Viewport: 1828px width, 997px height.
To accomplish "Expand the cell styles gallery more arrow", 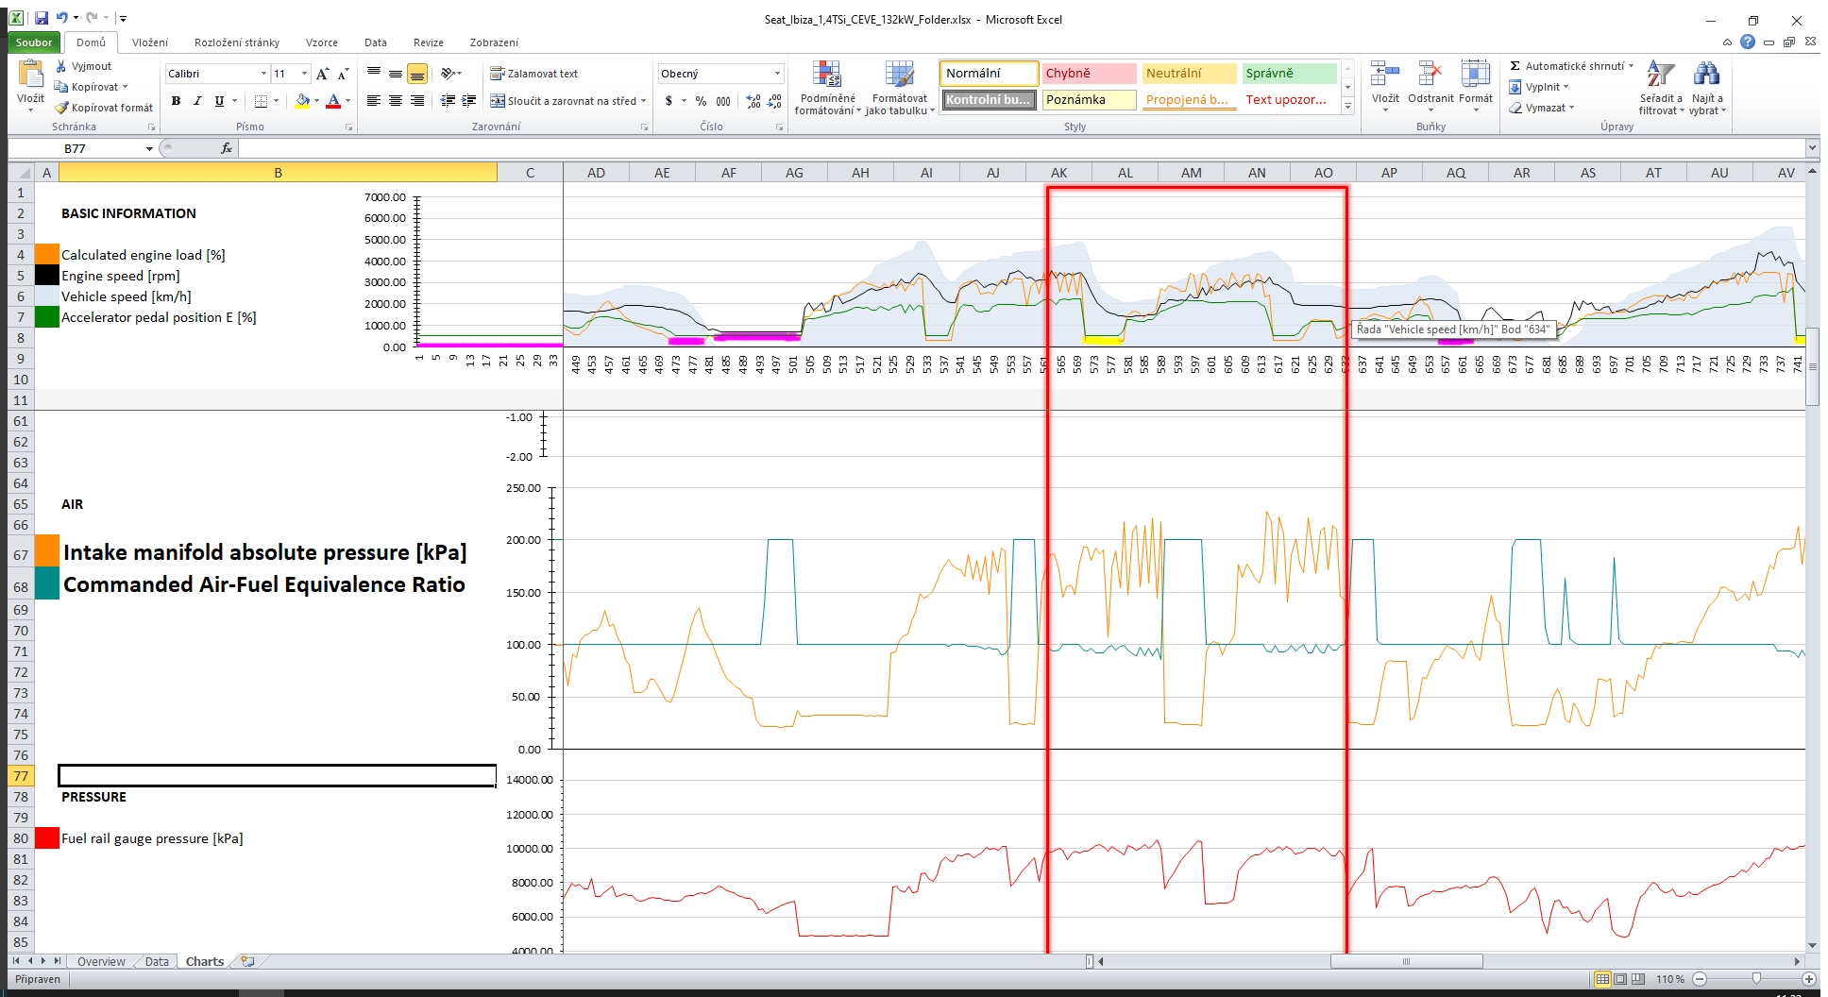I will coord(1348,106).
